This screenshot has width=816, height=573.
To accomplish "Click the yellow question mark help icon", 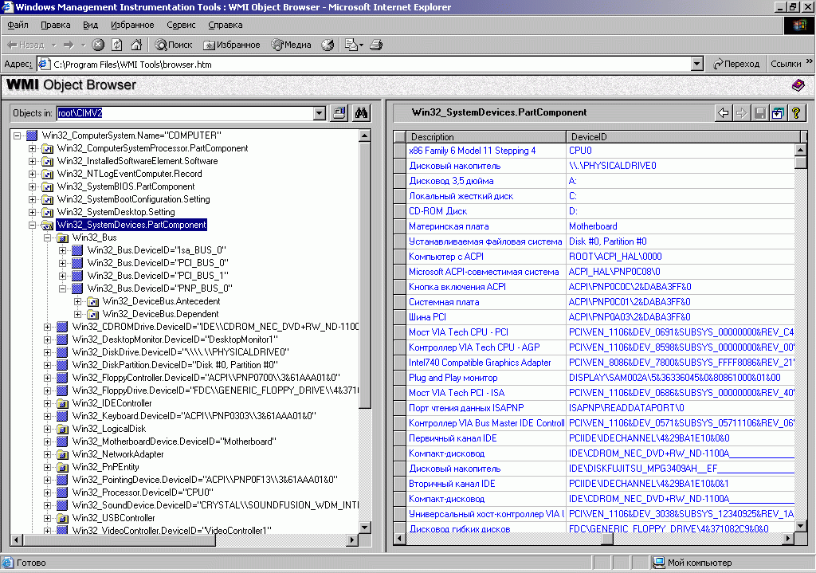I will click(796, 113).
